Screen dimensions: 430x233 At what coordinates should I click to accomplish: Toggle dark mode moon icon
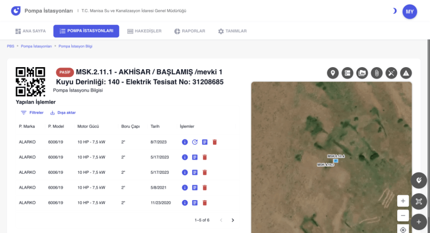click(x=394, y=11)
